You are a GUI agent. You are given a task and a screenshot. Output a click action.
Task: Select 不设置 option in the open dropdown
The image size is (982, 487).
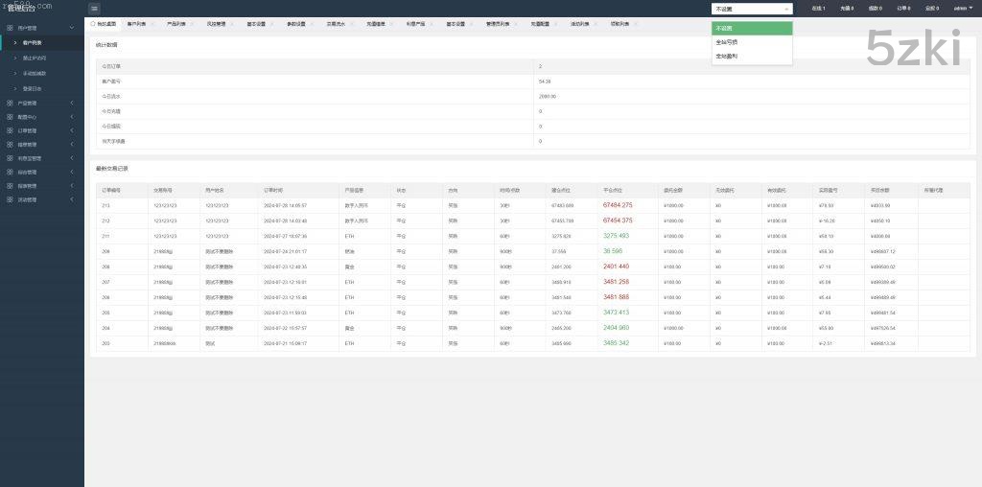pyautogui.click(x=752, y=28)
